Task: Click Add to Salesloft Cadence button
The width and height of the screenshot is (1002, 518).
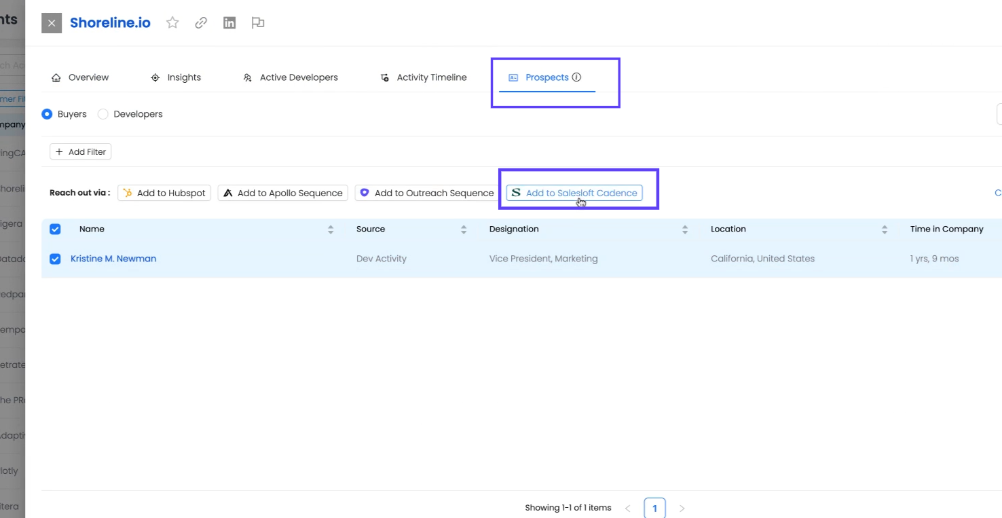Action: coord(574,193)
